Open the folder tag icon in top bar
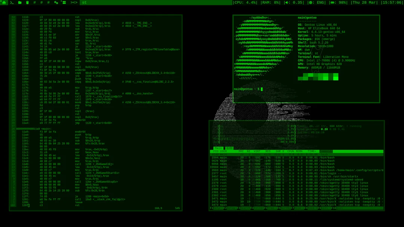The height and width of the screenshot is (227, 404). (19, 3)
